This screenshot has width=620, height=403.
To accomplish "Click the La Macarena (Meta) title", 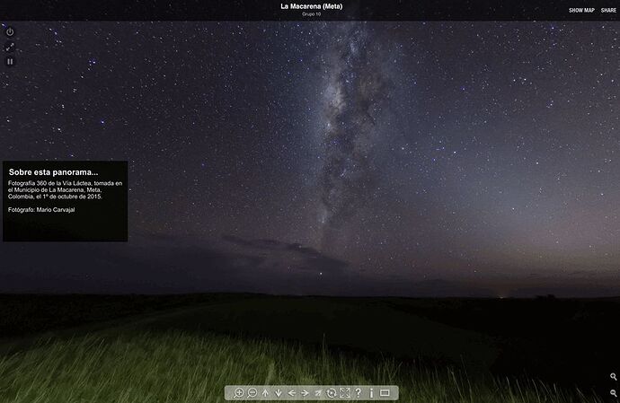I will coord(312,6).
